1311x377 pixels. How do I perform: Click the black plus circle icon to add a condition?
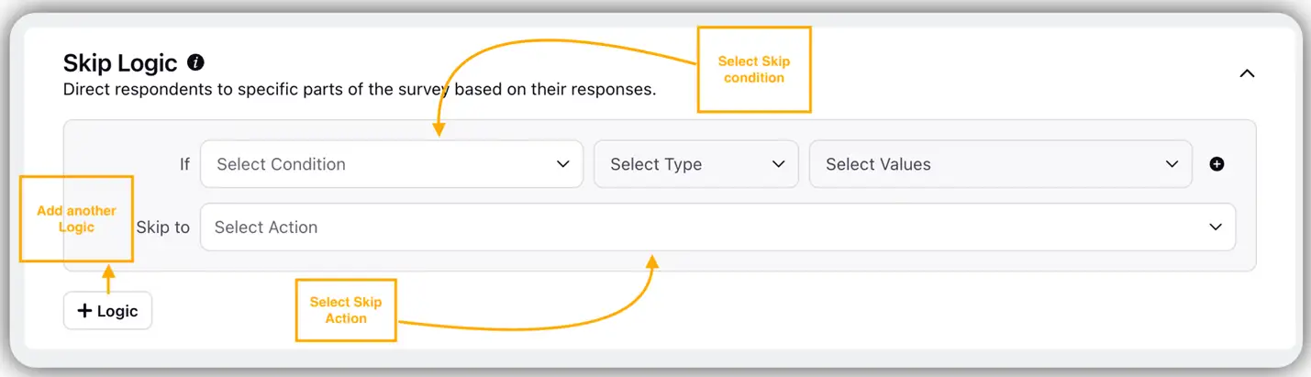tap(1217, 164)
